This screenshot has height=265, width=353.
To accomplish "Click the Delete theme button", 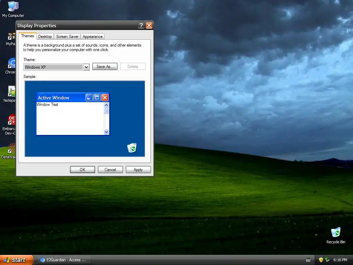I will pyautogui.click(x=133, y=67).
